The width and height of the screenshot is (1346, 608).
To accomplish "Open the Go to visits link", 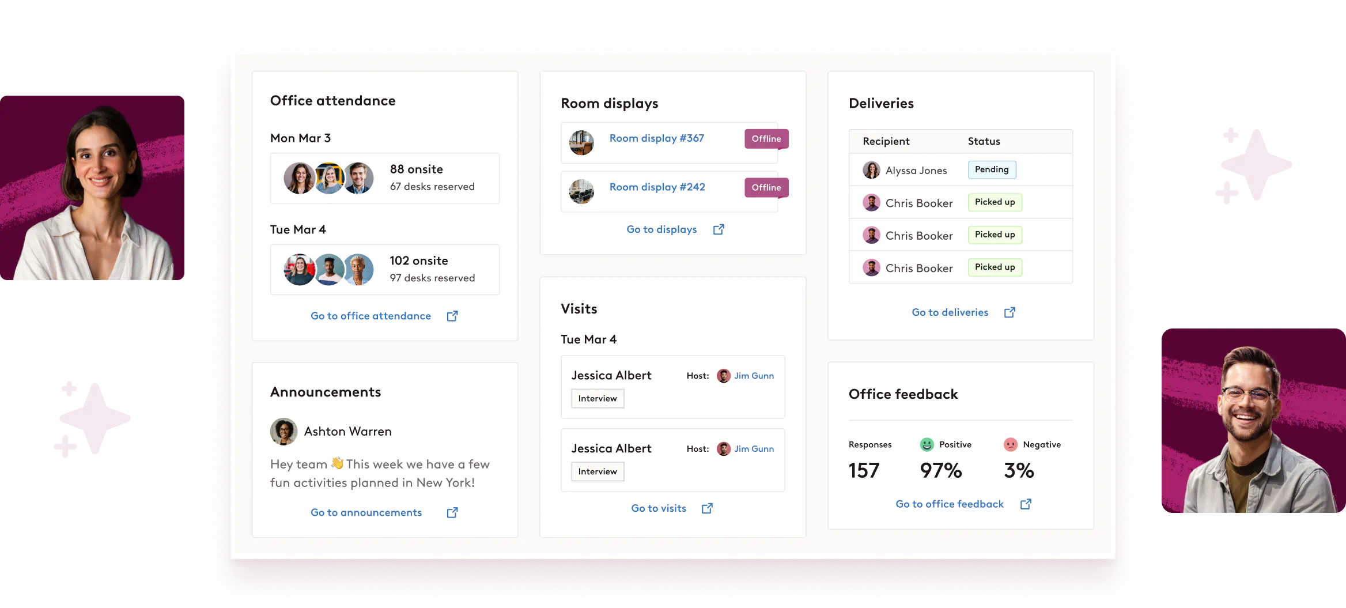I will point(659,508).
